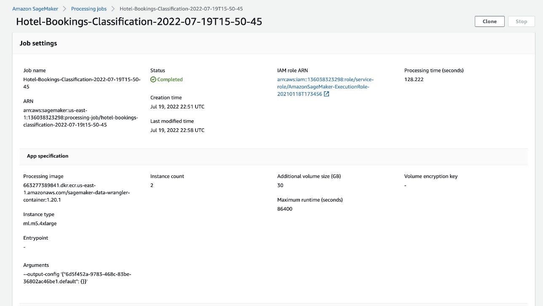Viewport: 543px width, 306px height.
Task: Select the Instance count value 2
Action: coord(152,185)
